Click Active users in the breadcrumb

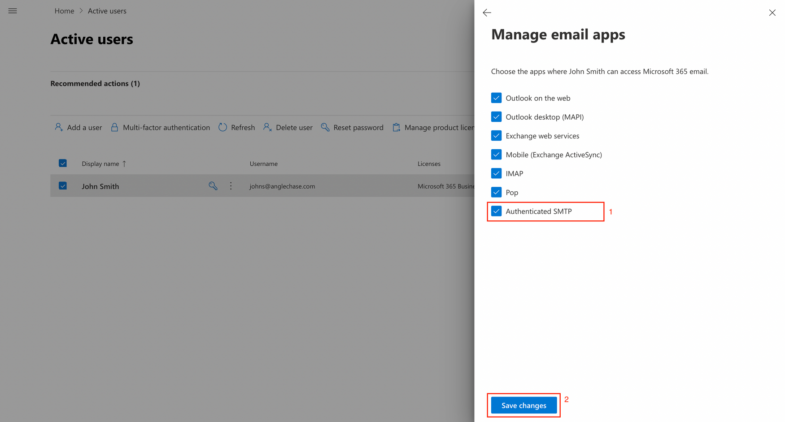click(x=107, y=11)
